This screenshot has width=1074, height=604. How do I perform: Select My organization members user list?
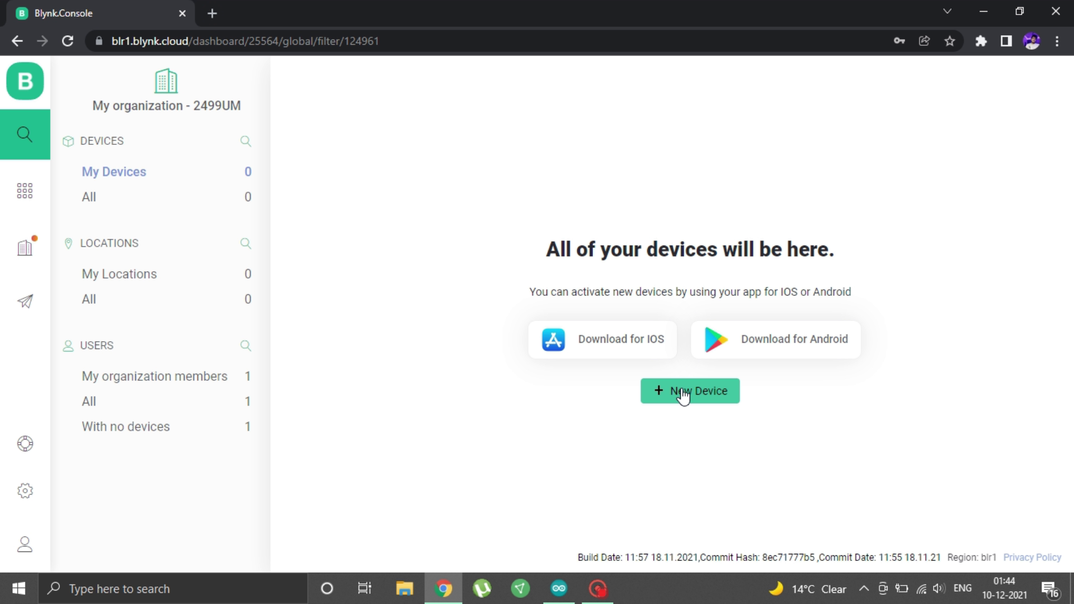(154, 376)
